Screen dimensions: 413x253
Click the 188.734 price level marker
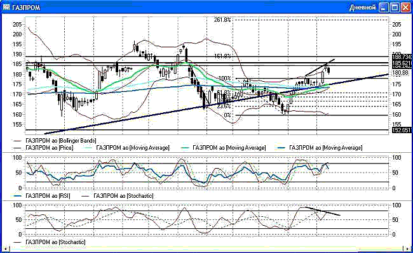click(402, 56)
